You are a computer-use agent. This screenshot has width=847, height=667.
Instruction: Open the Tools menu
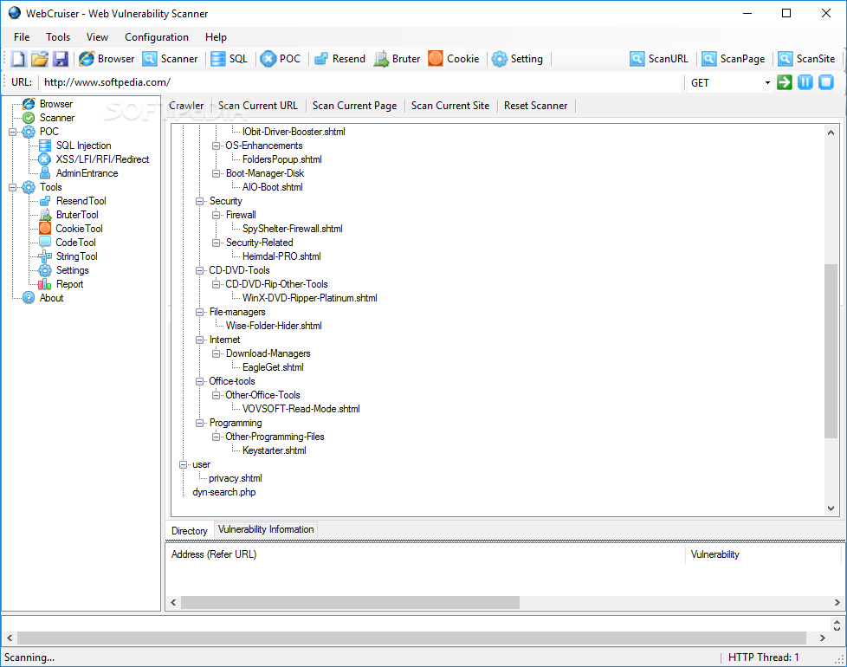tap(58, 37)
